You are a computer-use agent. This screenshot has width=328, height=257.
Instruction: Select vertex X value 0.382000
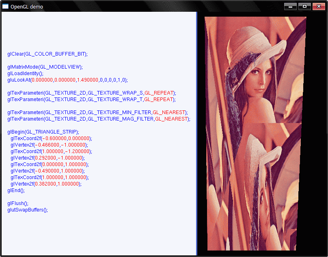point(45,184)
